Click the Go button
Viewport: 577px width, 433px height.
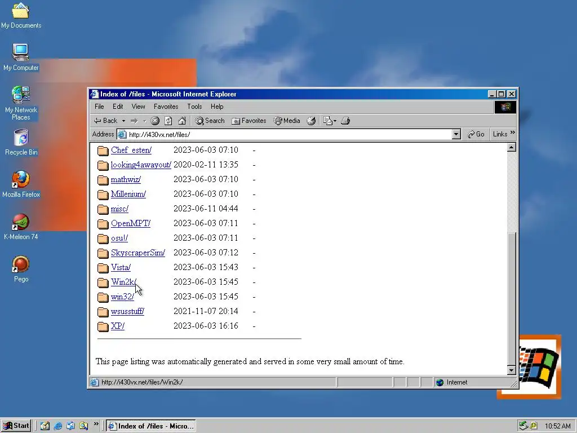pyautogui.click(x=476, y=134)
